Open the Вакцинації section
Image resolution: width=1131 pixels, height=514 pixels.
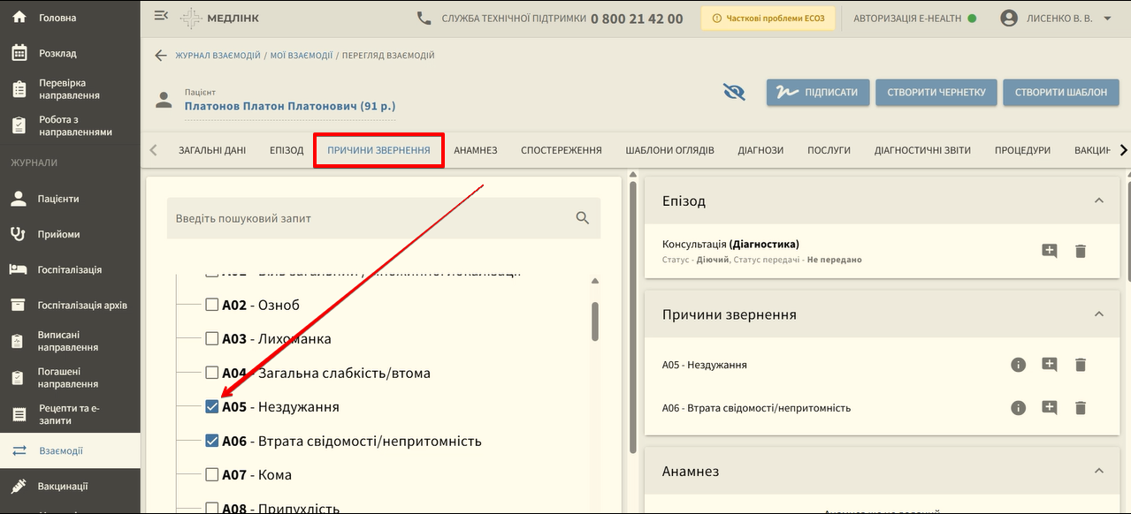tap(70, 486)
